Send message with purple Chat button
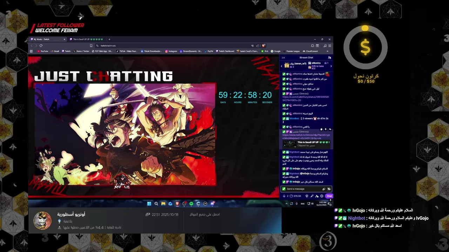This screenshot has width=449, height=252. click(329, 196)
